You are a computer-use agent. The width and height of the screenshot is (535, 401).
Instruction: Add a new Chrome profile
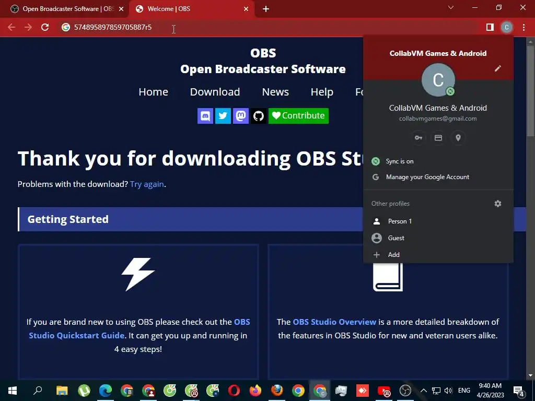click(x=438, y=255)
